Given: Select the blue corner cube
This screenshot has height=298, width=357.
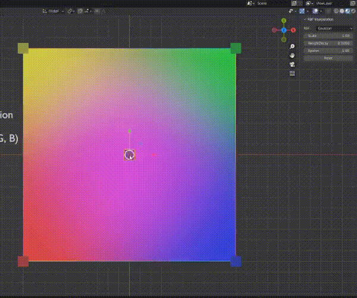Looking at the screenshot, I should pyautogui.click(x=236, y=261).
